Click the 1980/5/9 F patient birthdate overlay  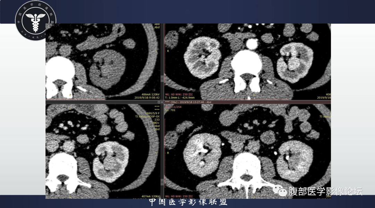pos(152,114)
